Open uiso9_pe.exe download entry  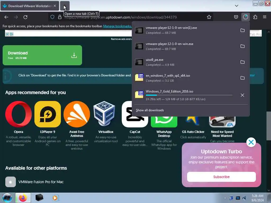pos(185,62)
